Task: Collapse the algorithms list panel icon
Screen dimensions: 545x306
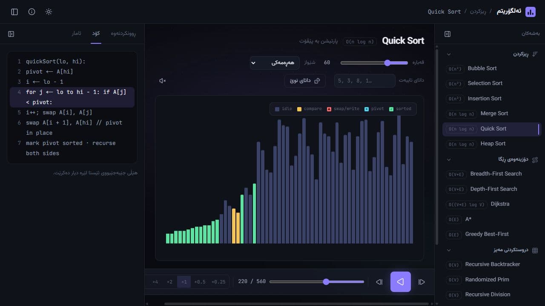Action: 447,34
